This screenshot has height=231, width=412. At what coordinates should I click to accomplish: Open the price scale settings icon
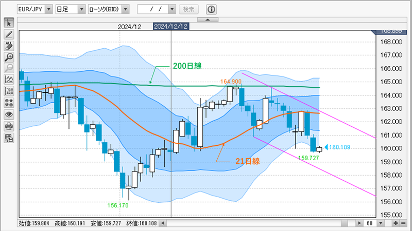9,91
